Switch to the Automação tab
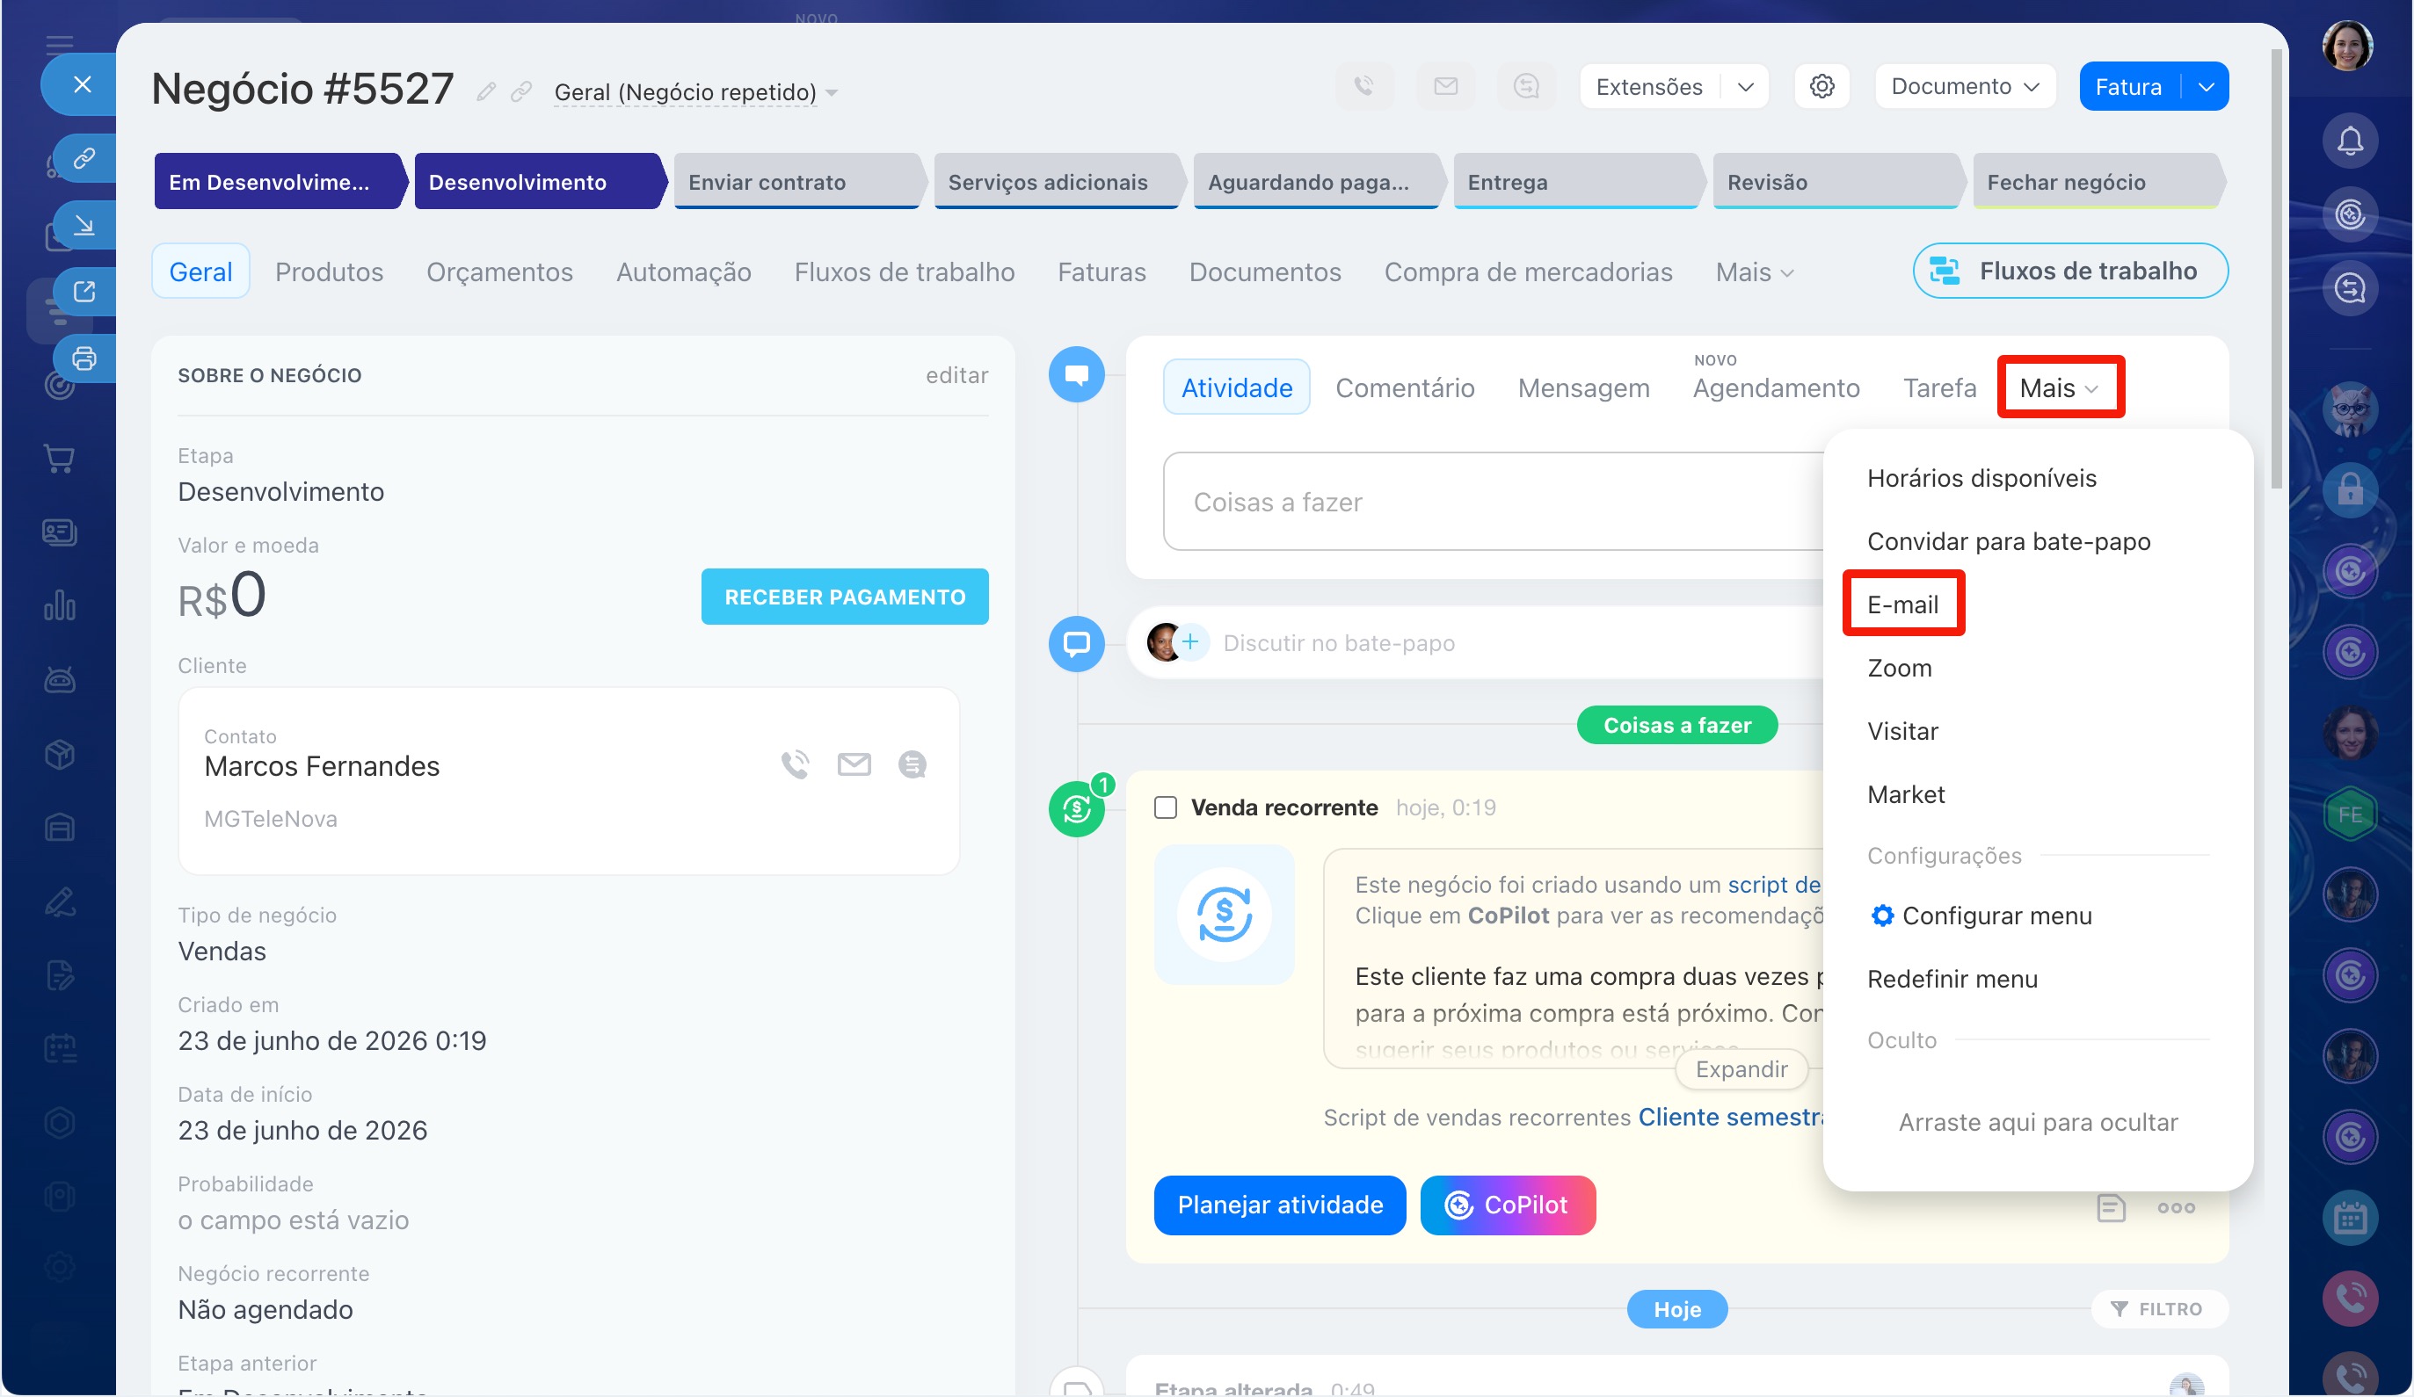Screen dimensions: 2414x1397 [683, 271]
